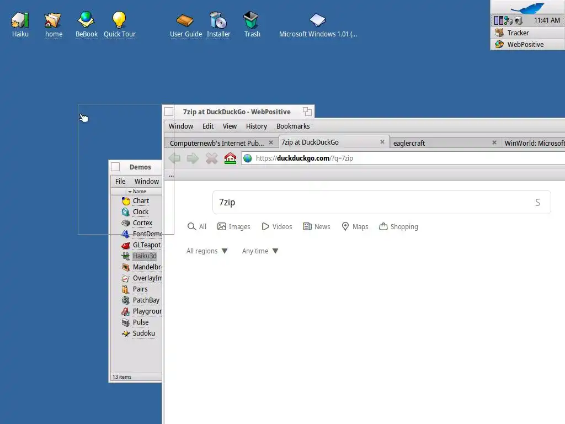Click the red X stop loading icon
This screenshot has width=565, height=424.
211,158
